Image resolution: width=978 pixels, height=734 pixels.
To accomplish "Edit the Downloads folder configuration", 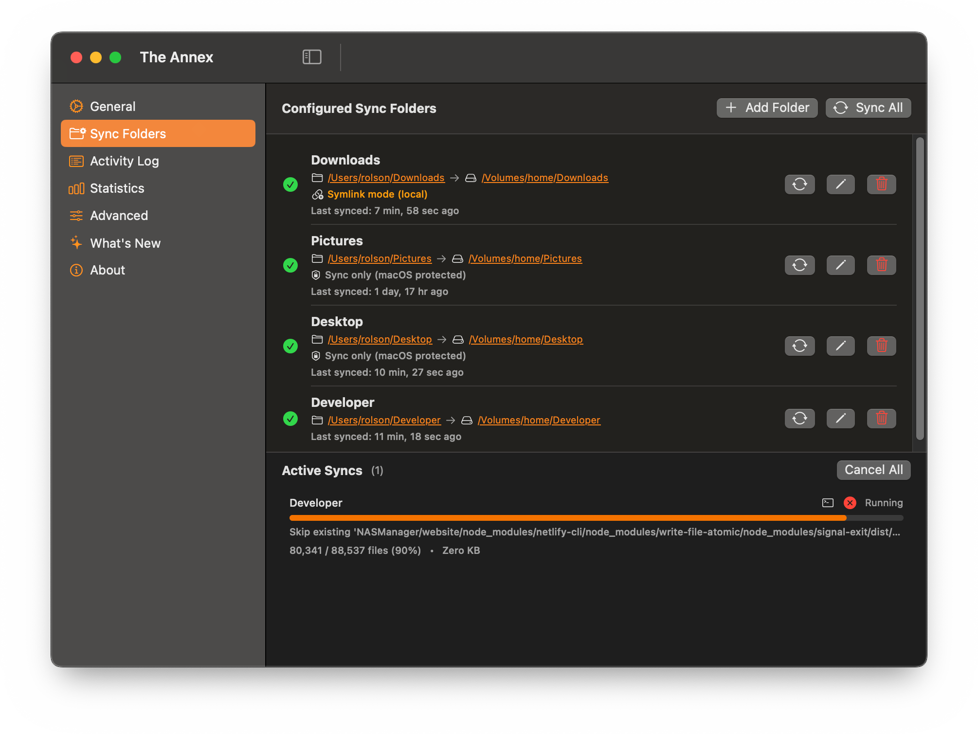I will click(x=840, y=184).
